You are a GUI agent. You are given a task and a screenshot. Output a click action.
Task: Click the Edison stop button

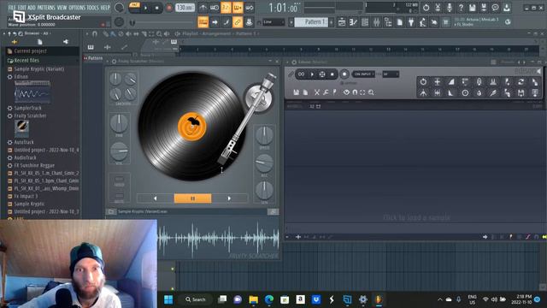[332, 74]
